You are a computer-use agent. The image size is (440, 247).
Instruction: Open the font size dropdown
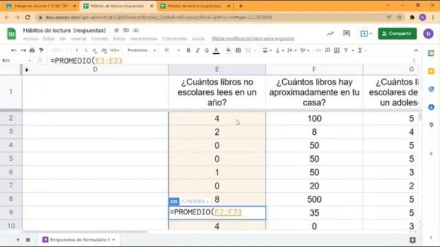pos(172,50)
